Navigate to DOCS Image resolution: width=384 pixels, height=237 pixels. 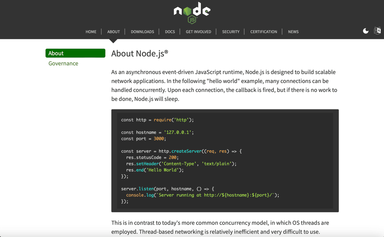pos(170,32)
